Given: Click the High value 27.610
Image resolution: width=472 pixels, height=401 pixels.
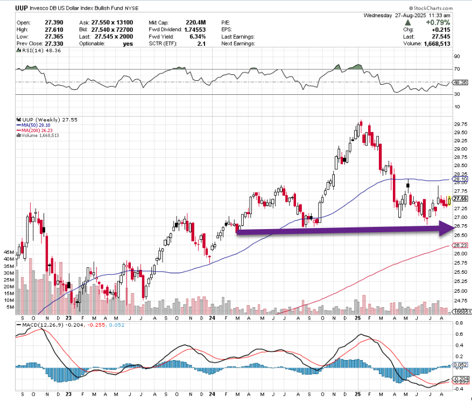Looking at the screenshot, I should [54, 30].
